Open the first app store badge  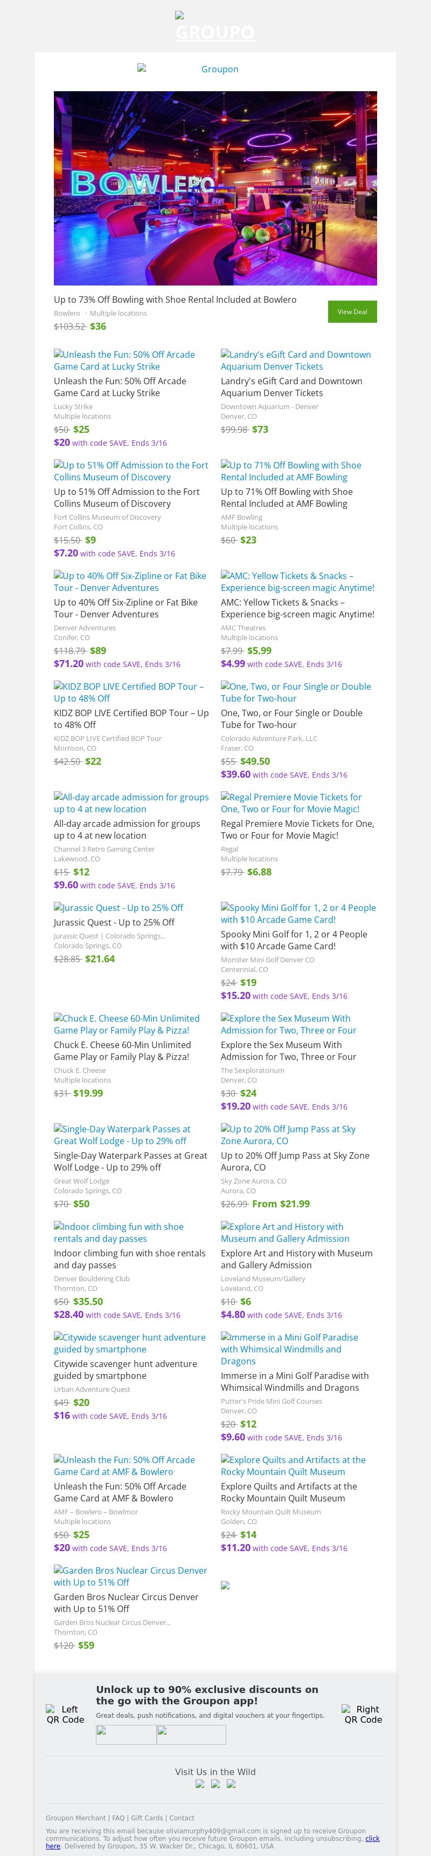tap(127, 1734)
